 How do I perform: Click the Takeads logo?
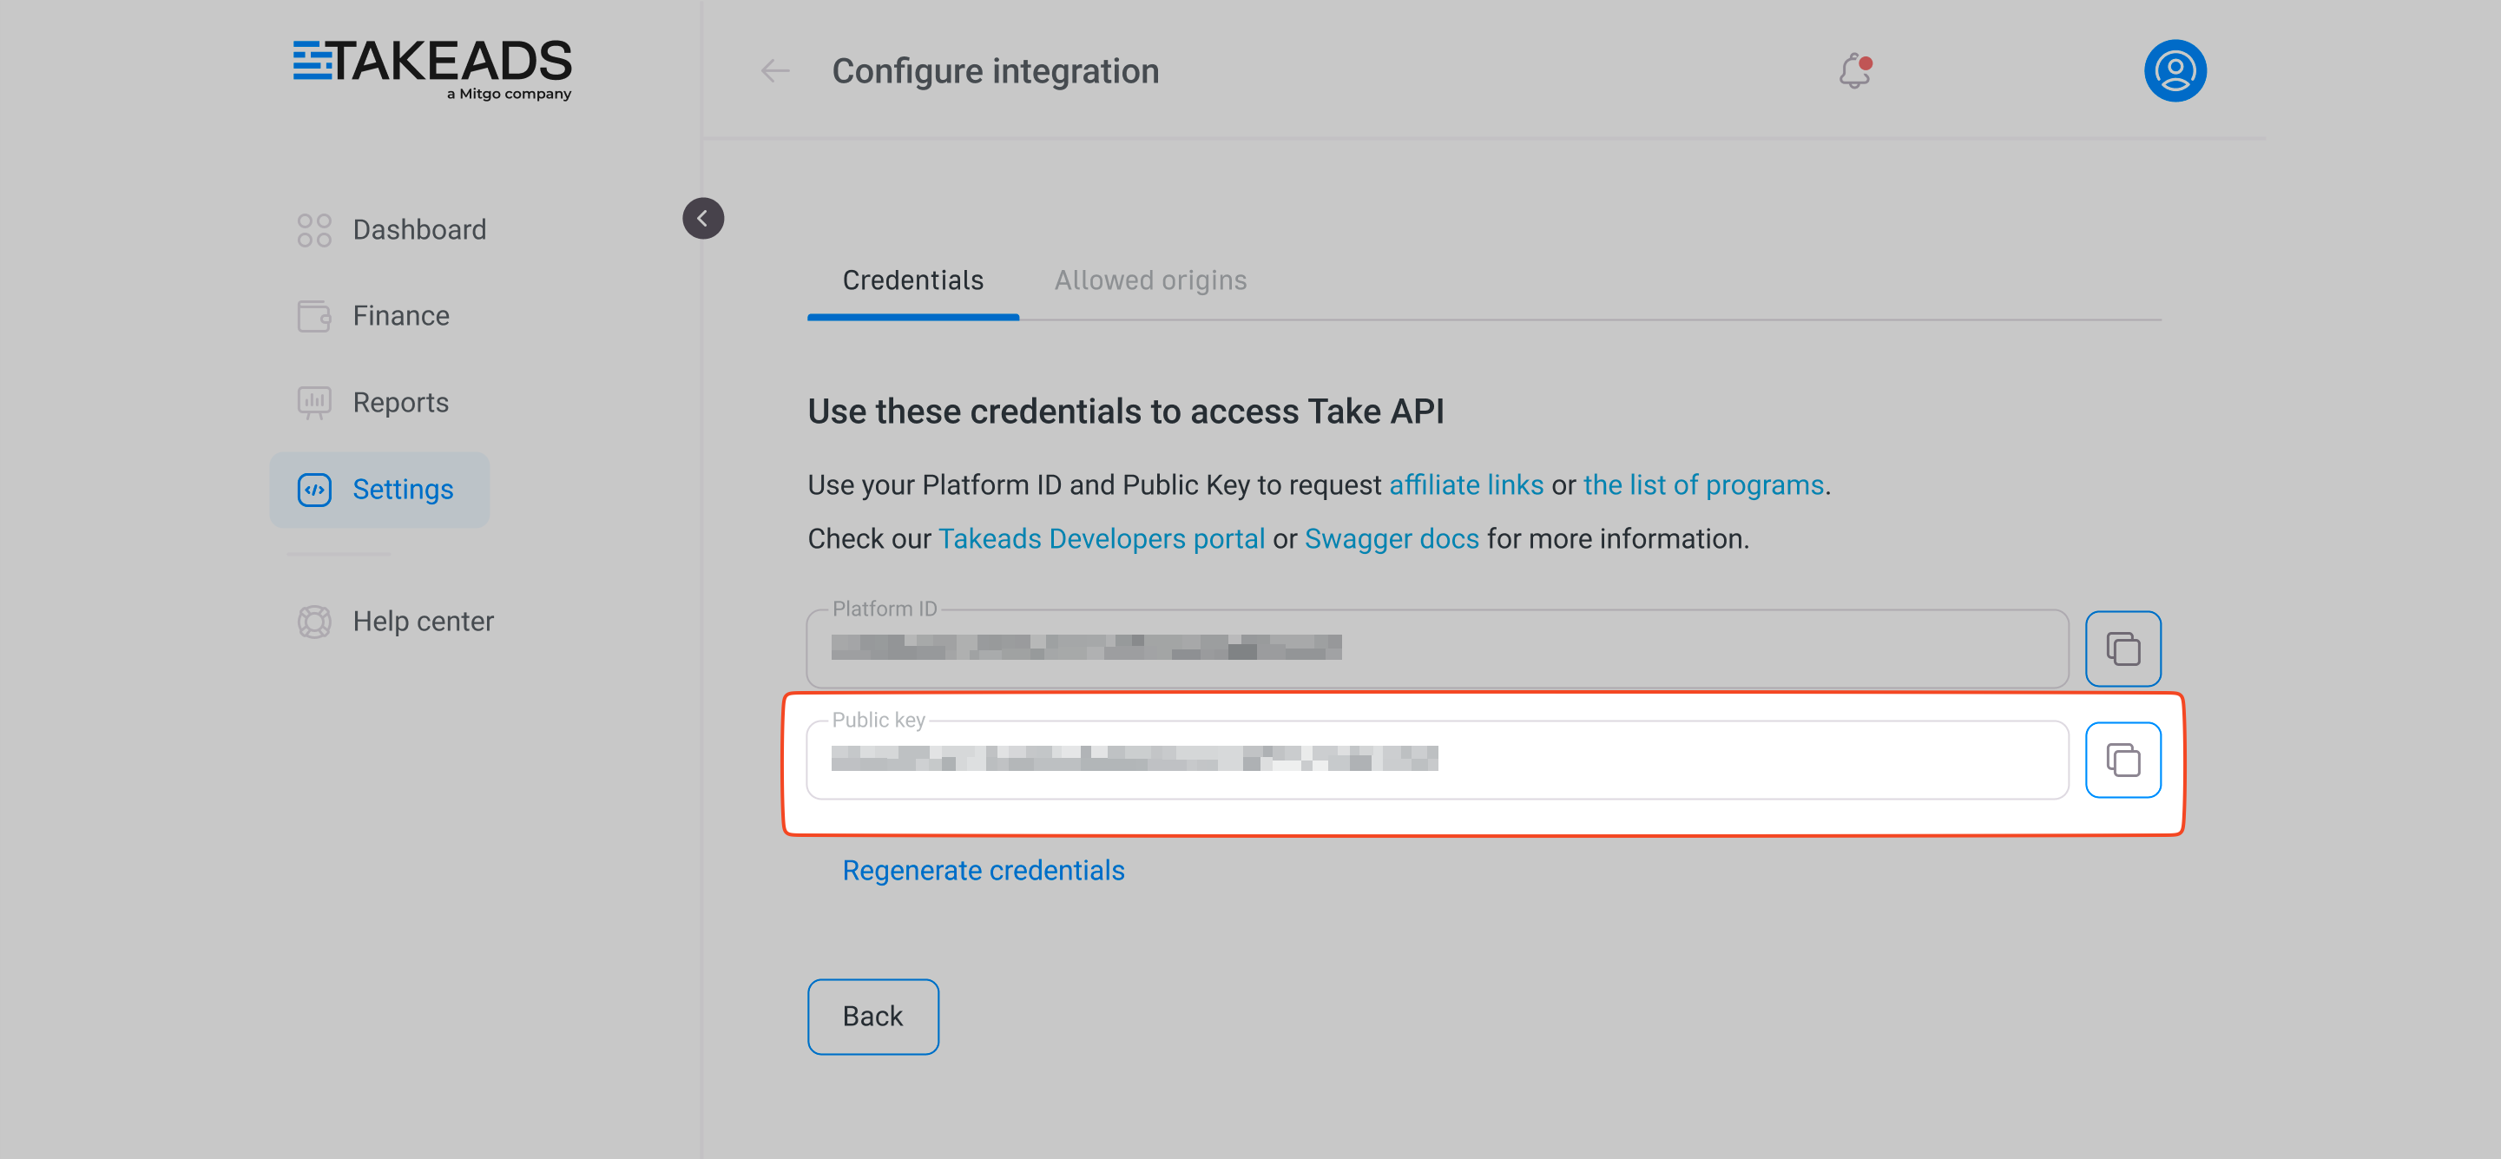coord(432,70)
